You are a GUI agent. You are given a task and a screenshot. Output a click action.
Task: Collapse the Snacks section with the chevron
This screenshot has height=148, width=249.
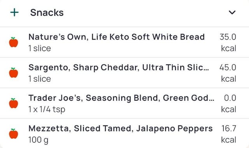[232, 12]
